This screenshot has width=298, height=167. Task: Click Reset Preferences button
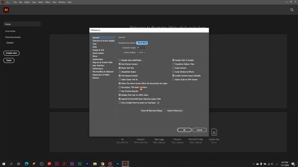coord(175,110)
